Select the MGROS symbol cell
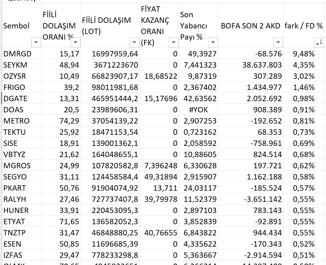This screenshot has width=326, height=265. point(21,166)
